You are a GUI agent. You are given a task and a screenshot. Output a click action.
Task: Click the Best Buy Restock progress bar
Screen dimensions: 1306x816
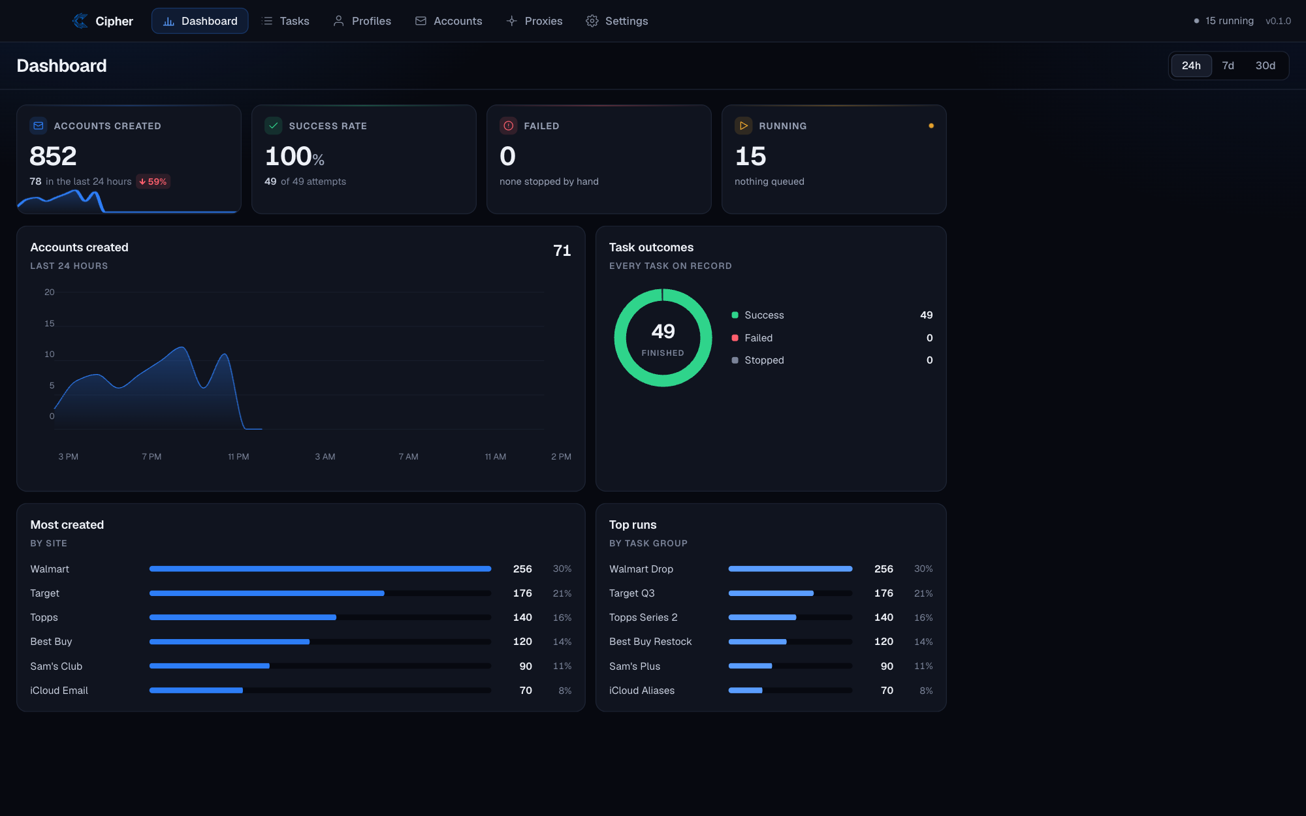click(x=790, y=642)
